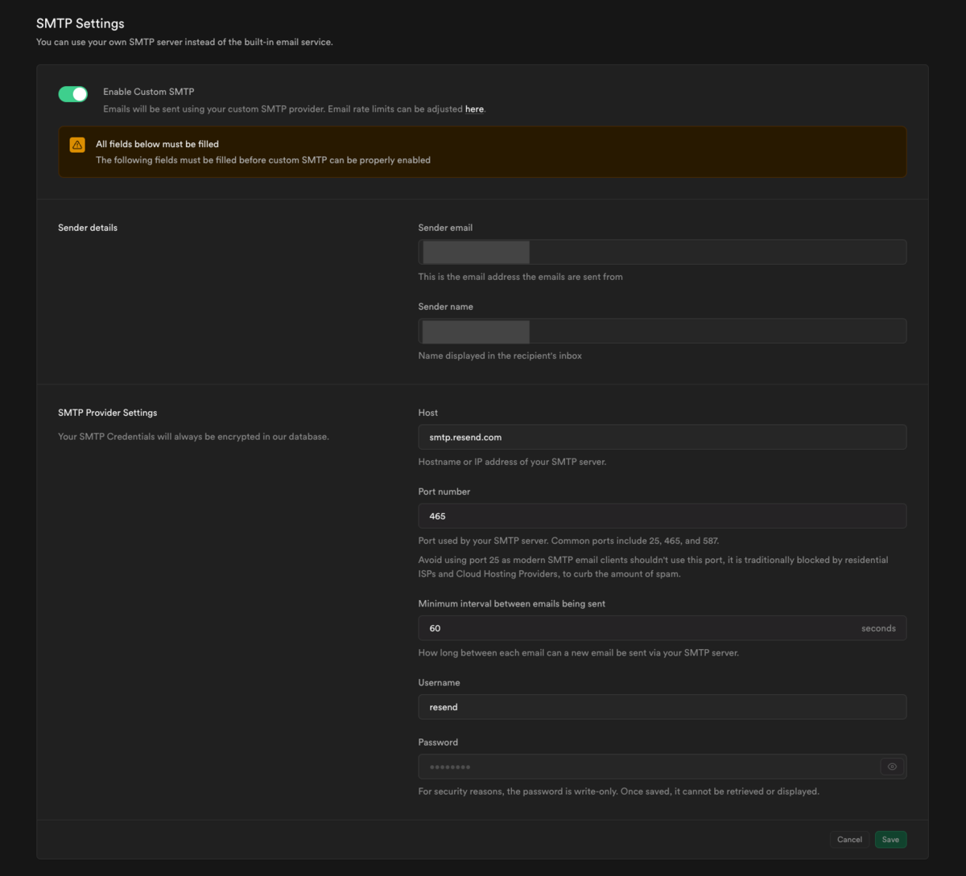Toggle the Enable Custom SMTP switch
966x876 pixels.
[72, 94]
